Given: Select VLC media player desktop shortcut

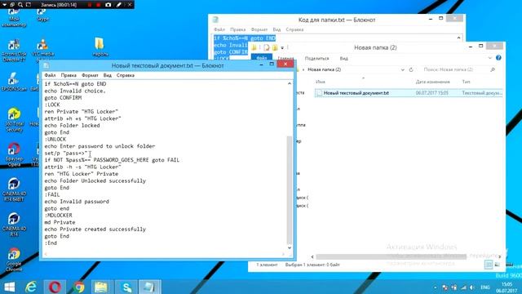Looking at the screenshot, I should coord(43,49).
